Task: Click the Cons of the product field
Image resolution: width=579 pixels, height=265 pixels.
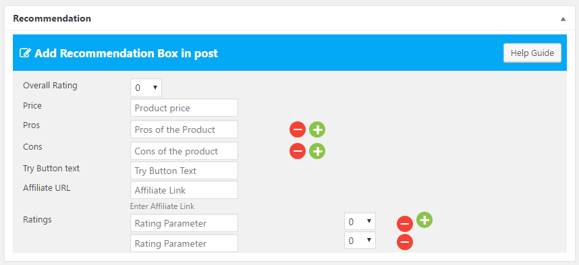Action: pos(184,151)
